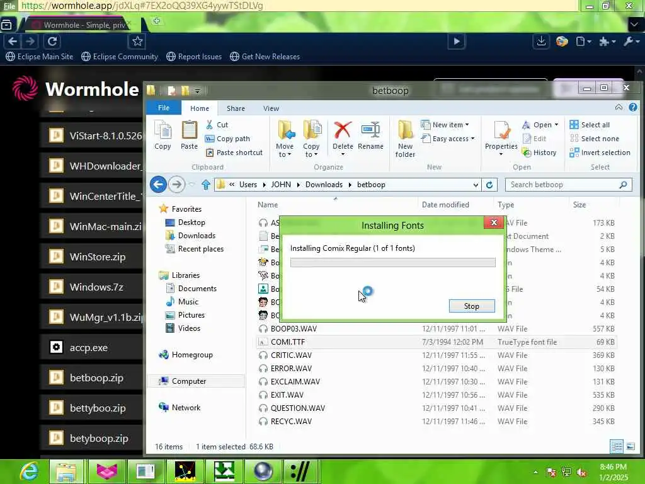This screenshot has width=645, height=484.
Task: Sort files by Date modified column
Action: click(445, 205)
